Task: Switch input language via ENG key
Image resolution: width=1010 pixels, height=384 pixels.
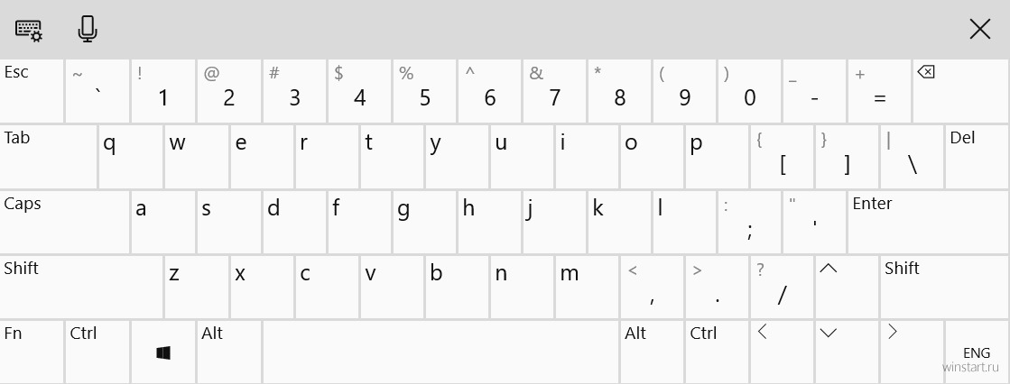Action: click(x=977, y=352)
